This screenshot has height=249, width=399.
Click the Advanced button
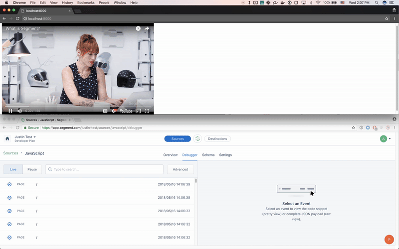181,169
